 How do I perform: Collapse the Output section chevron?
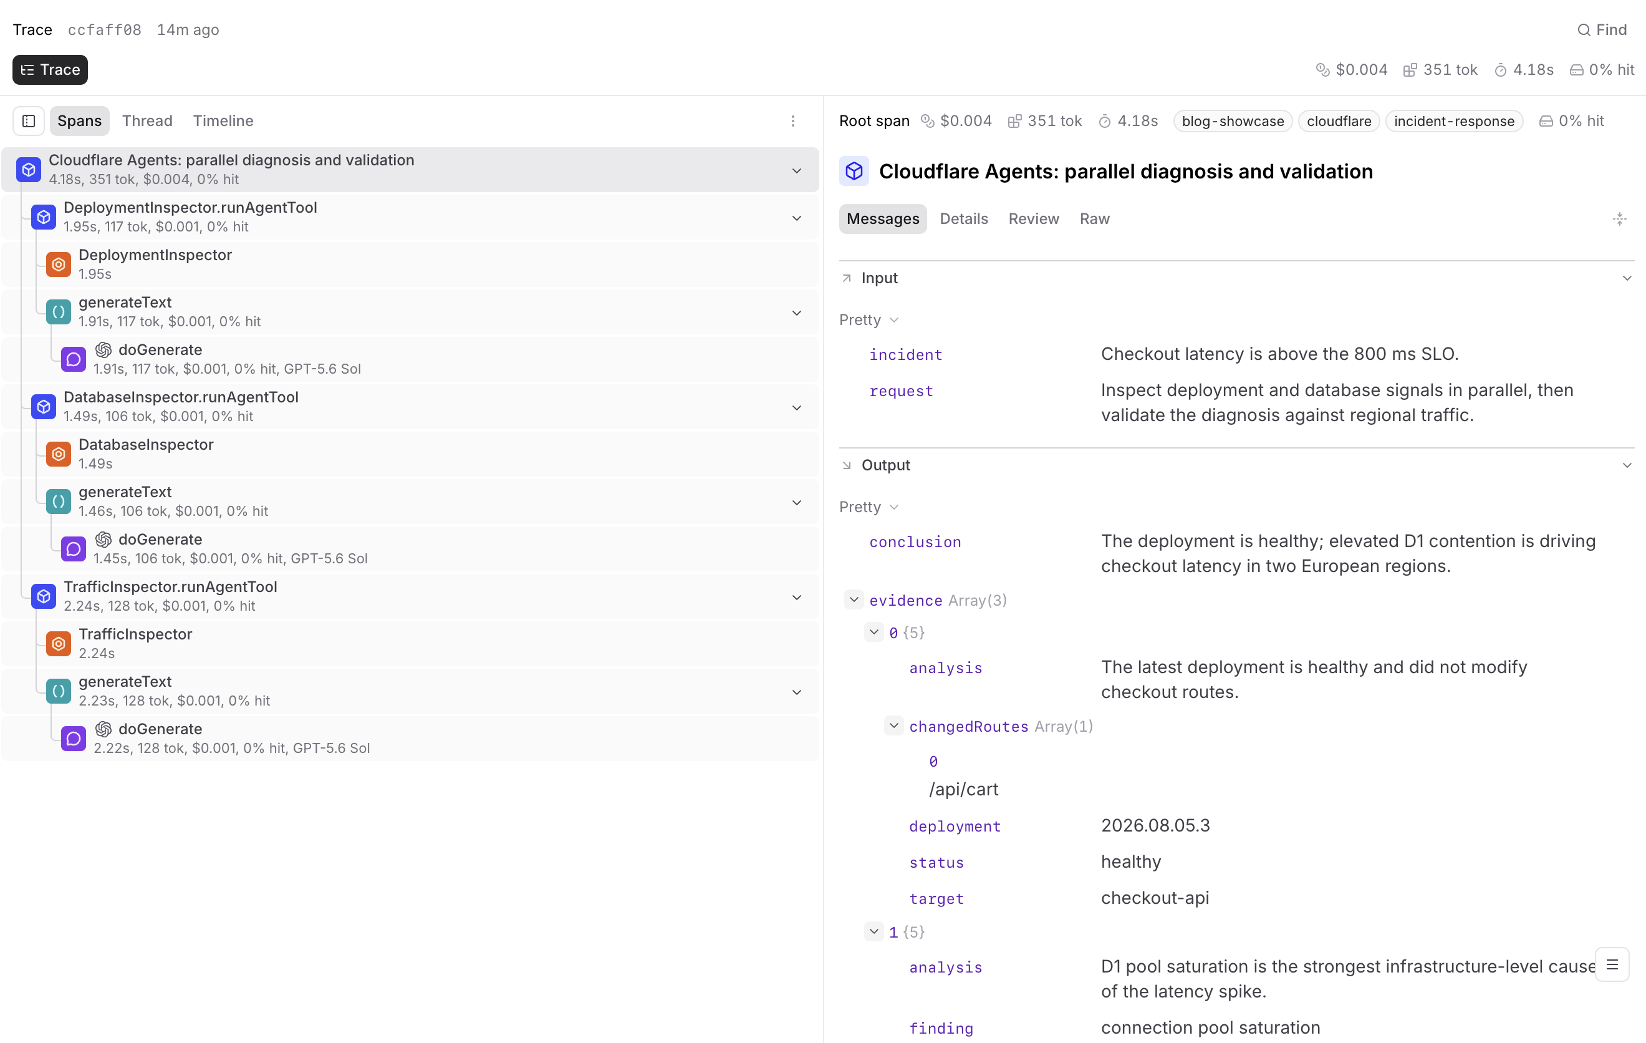click(1627, 466)
